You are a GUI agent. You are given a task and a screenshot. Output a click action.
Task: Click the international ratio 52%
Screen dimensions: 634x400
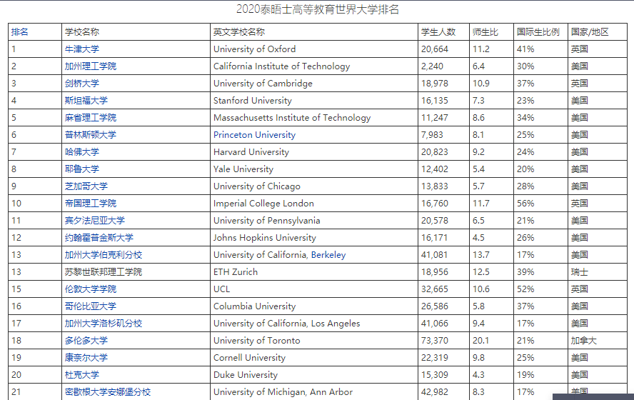(525, 289)
